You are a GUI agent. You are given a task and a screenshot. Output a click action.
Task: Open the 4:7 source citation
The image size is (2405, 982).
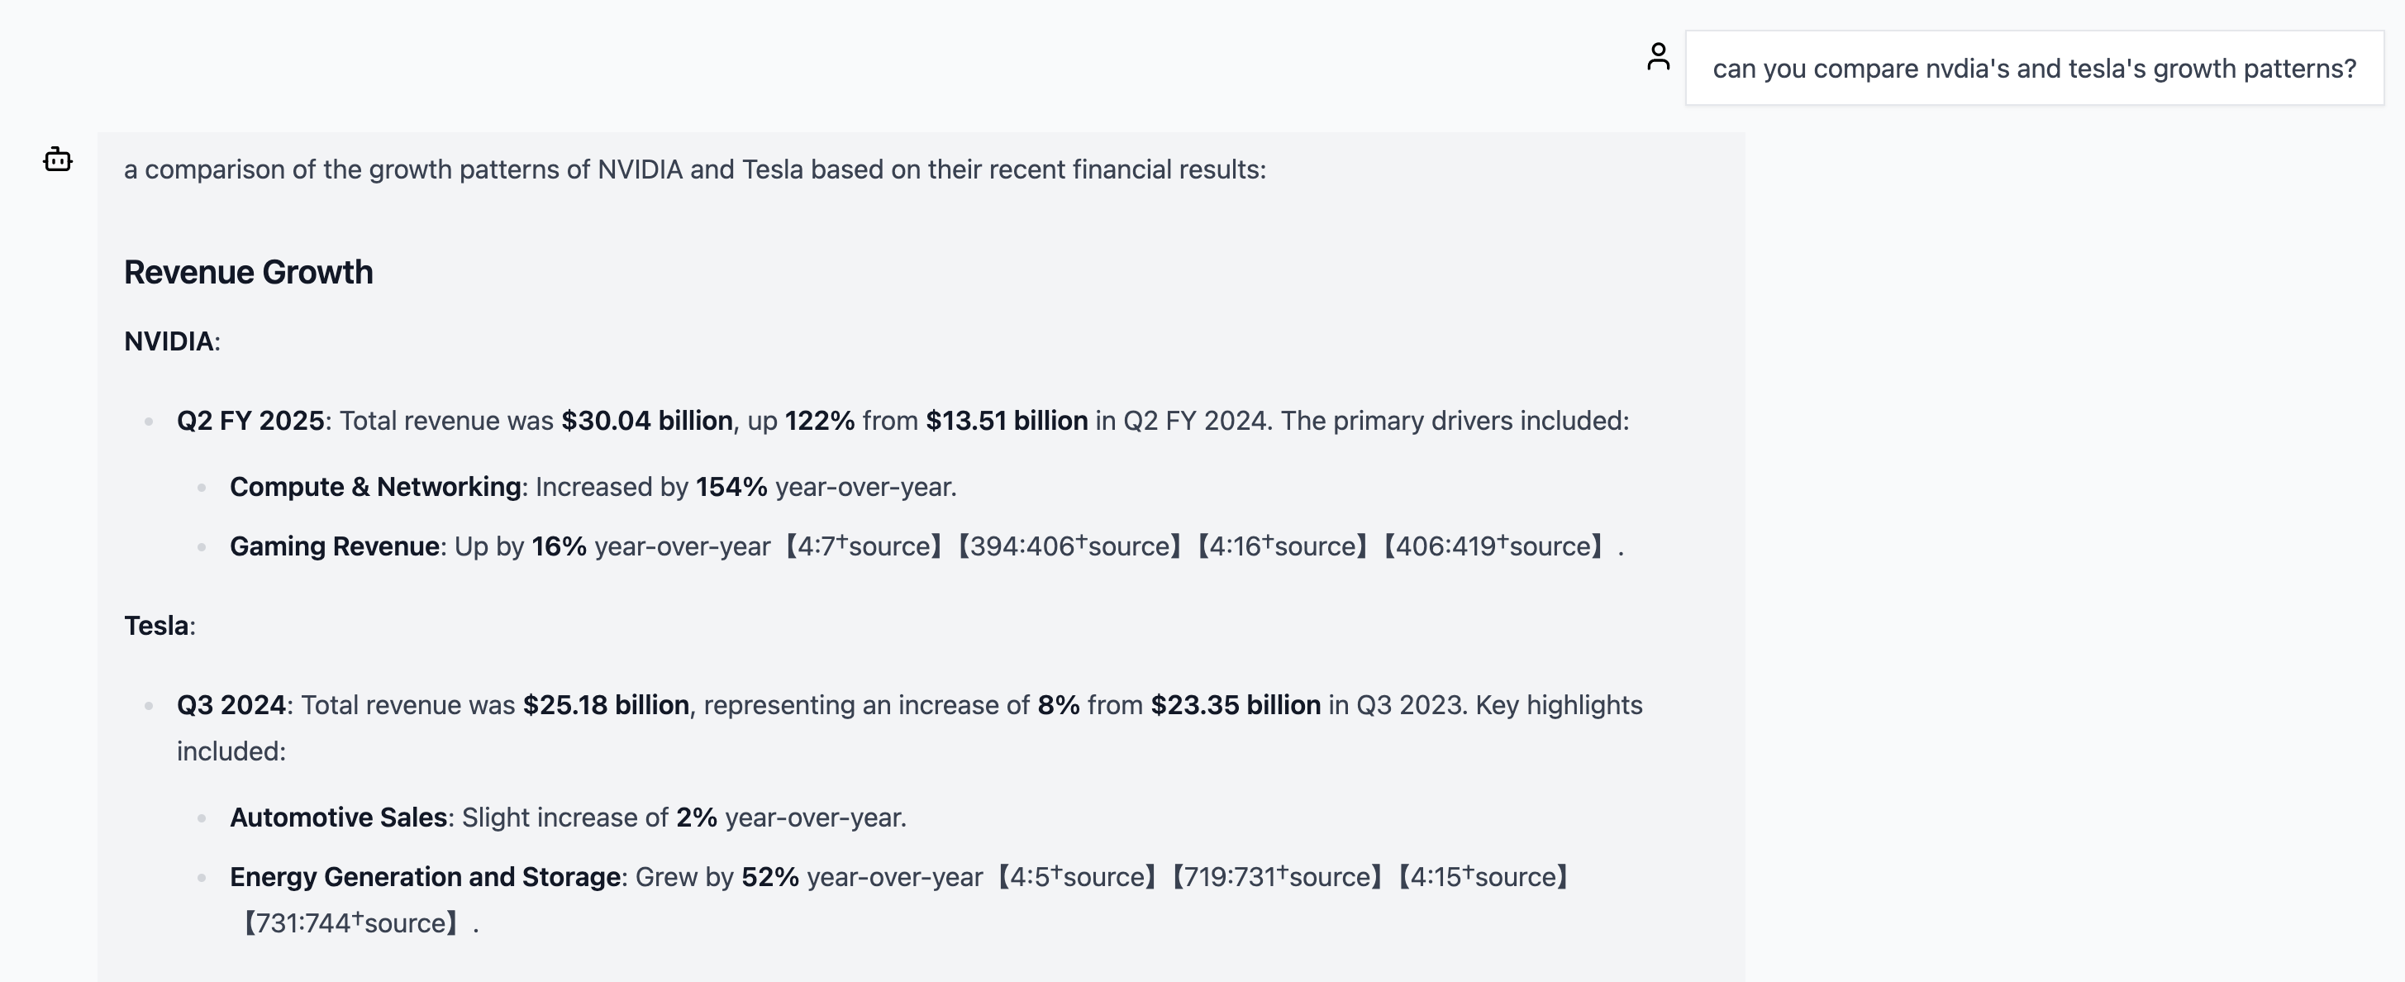(x=864, y=546)
